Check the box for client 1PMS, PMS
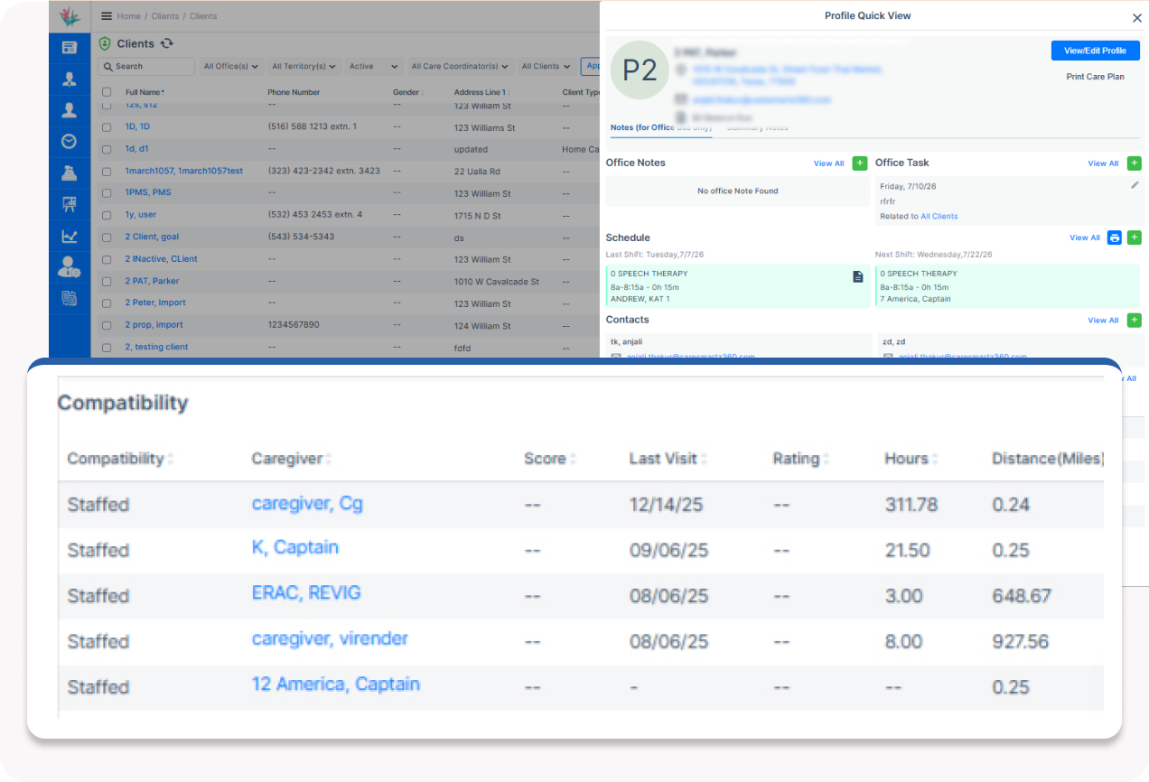1149x782 pixels. click(107, 193)
